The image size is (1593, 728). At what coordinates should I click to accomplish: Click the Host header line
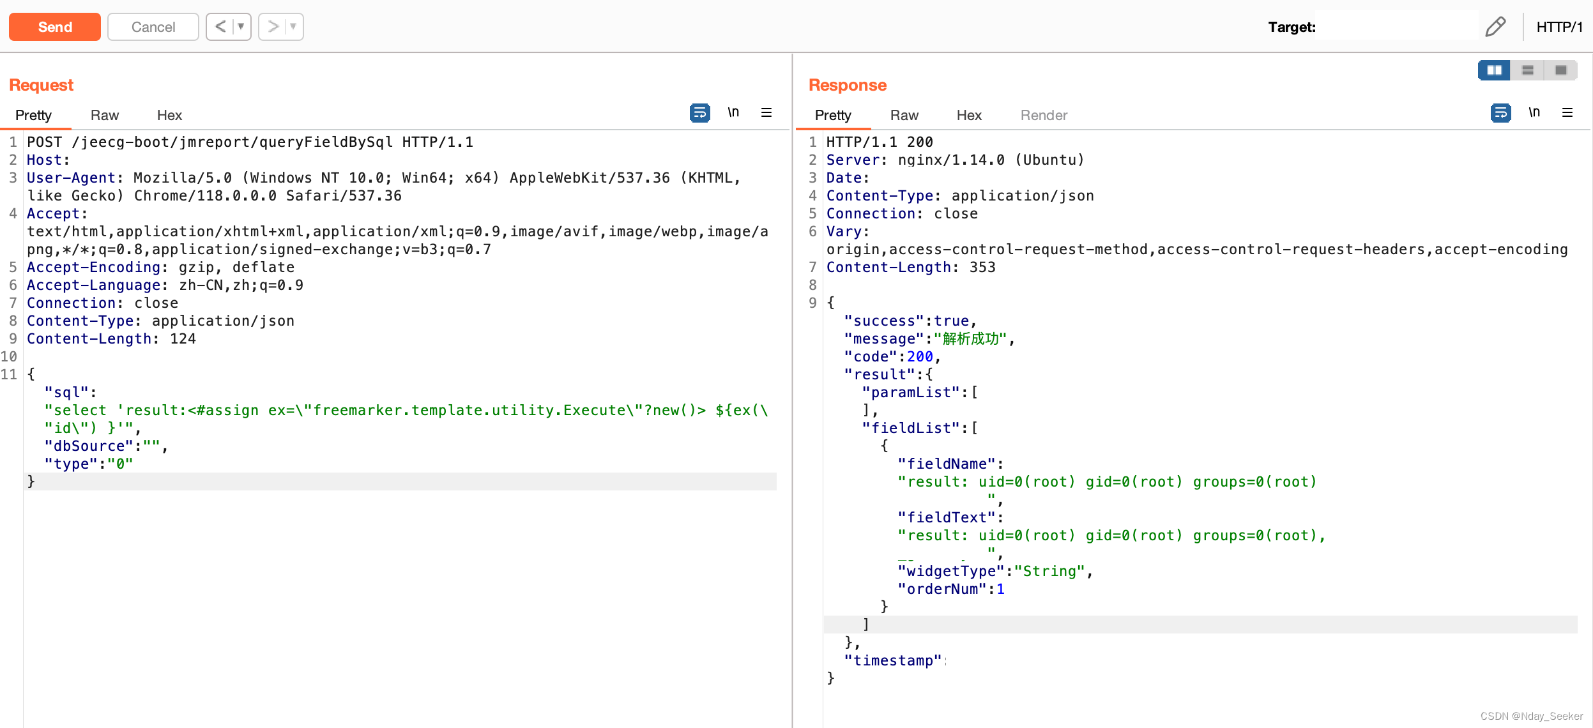(48, 160)
